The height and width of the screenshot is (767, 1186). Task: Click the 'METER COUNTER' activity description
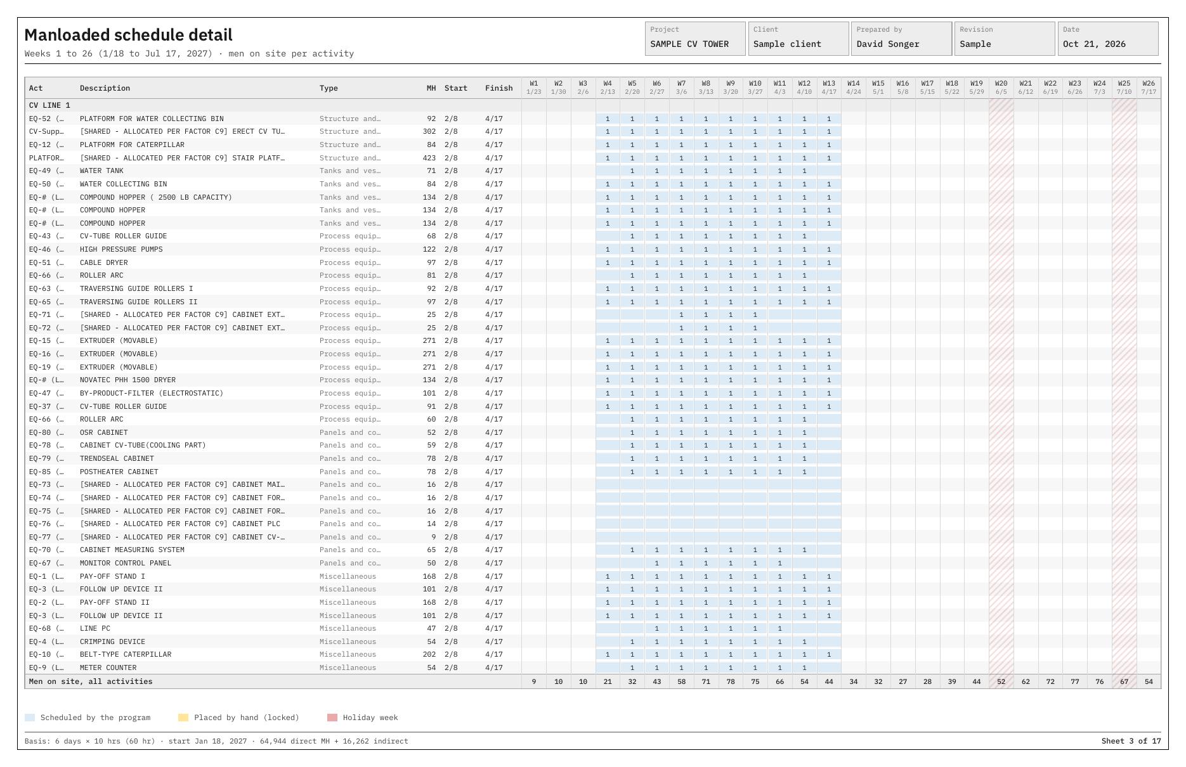coord(108,667)
